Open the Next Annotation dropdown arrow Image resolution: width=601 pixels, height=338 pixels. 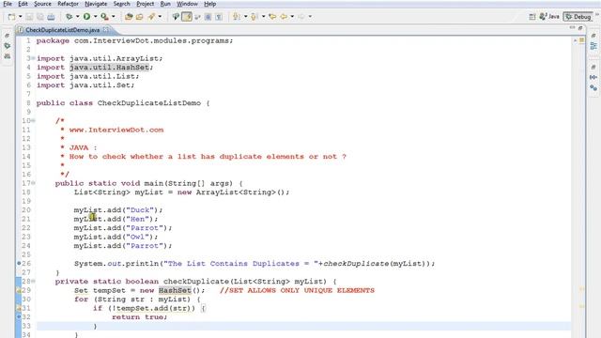245,17
